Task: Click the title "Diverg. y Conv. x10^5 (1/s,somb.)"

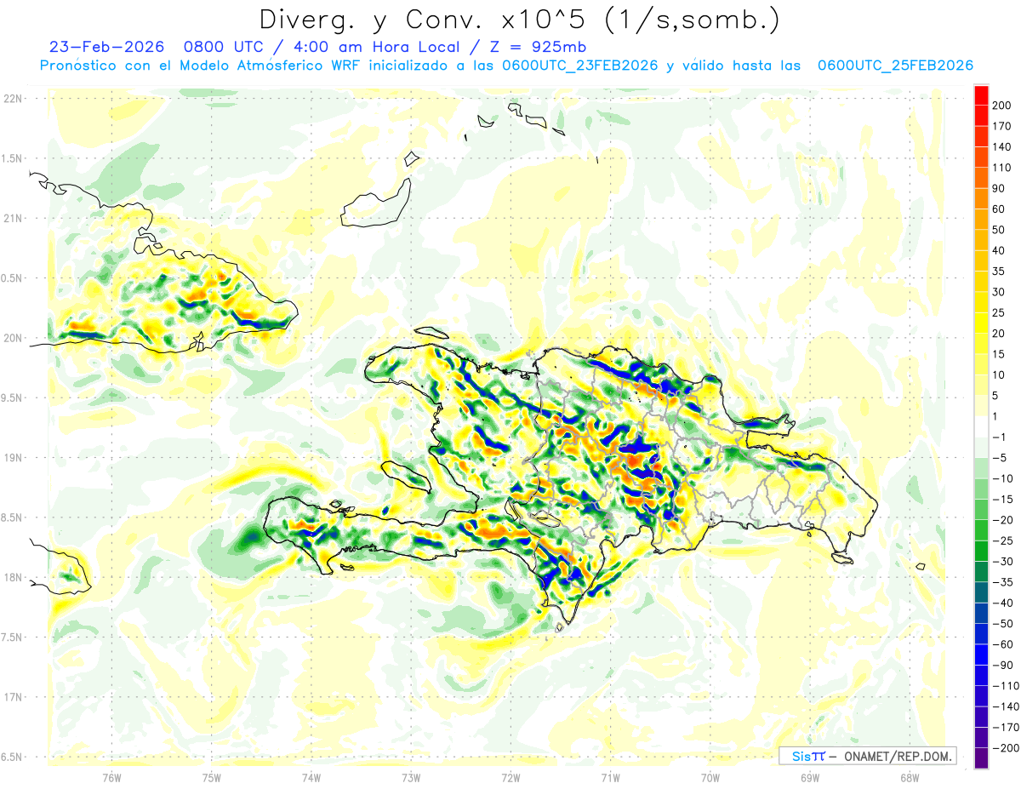Action: (x=518, y=20)
